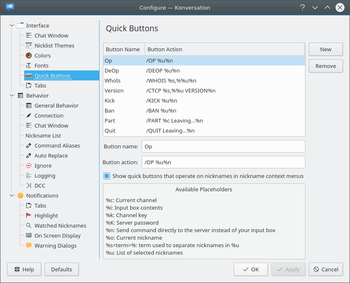Viewport: 350px width, 283px height.
Task: Select the Colors palette icon in sidebar
Action: pyautogui.click(x=28, y=55)
